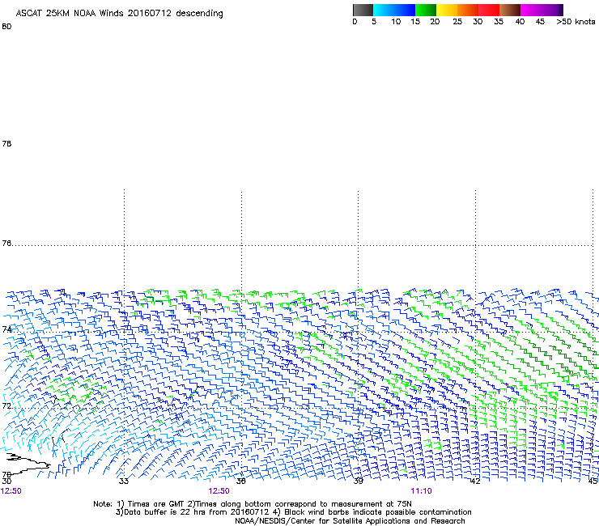Click the legend's '35' knots label
This screenshot has width=599, height=526.
(499, 22)
